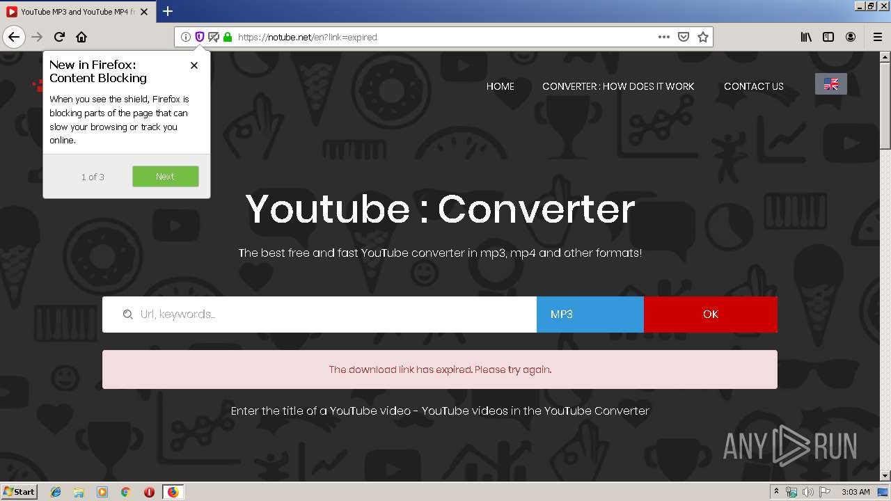The width and height of the screenshot is (891, 501).
Task: Click the address bar URL
Action: pyautogui.click(x=308, y=37)
